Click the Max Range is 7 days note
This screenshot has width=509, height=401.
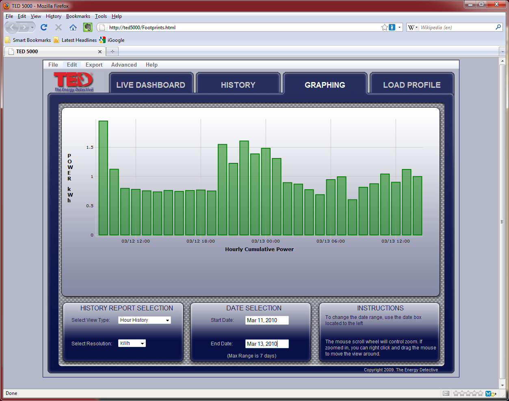tap(251, 355)
